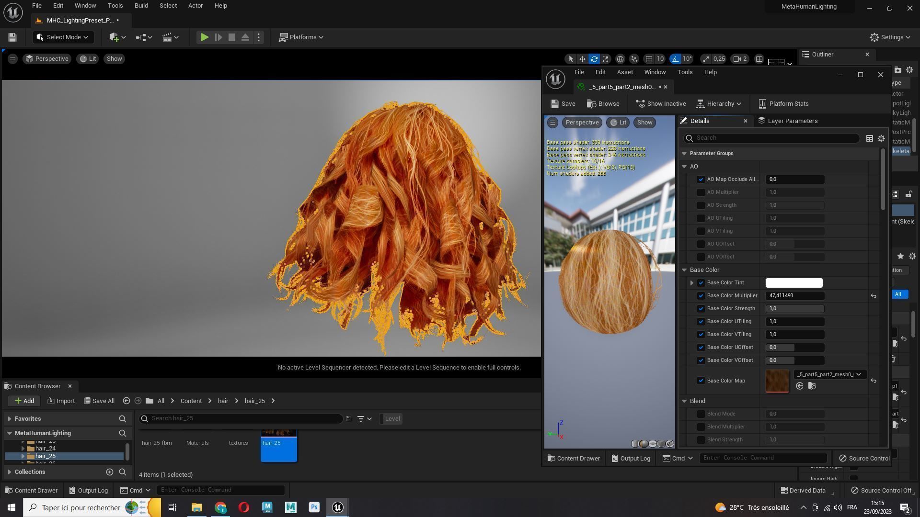Image resolution: width=920 pixels, height=517 pixels.
Task: Click the Add button in Content Browser
Action: pos(24,401)
